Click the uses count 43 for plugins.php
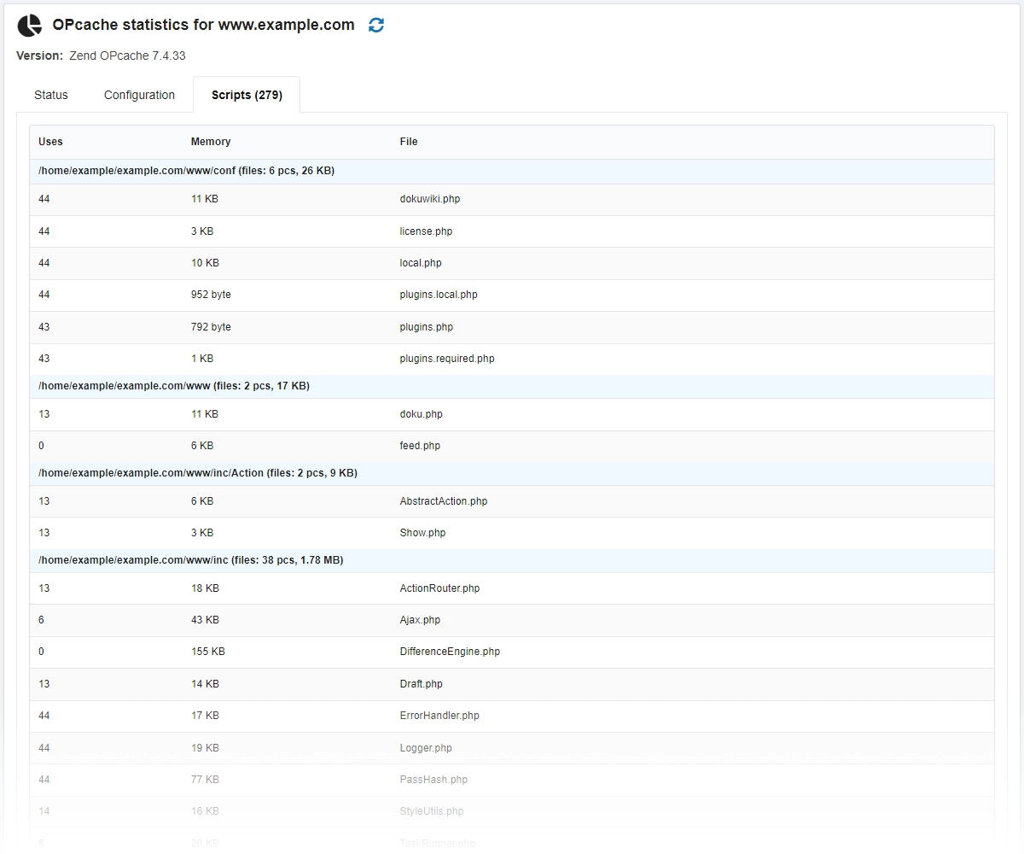Screen dimensions: 1024x854 [44, 327]
